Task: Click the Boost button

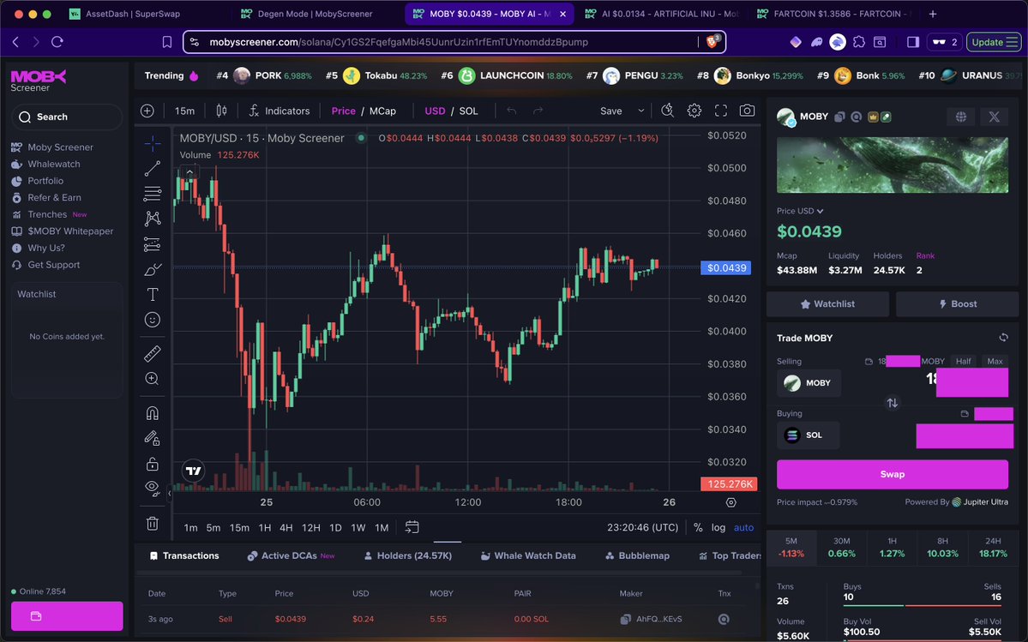Action: (957, 304)
